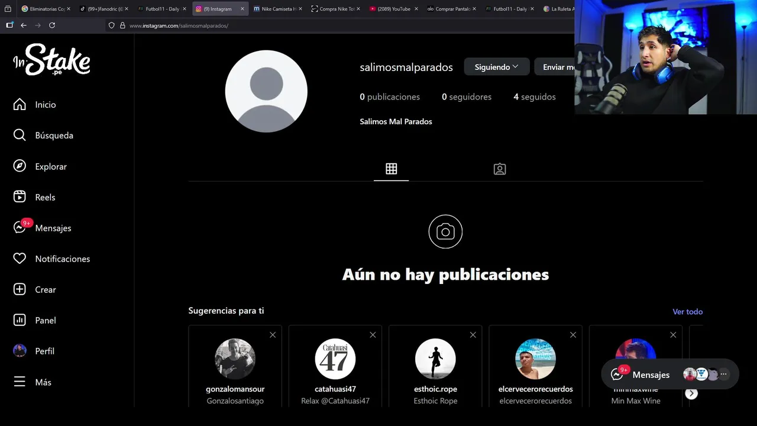This screenshot has height=426, width=757.
Task: Click the three-dot icon in the floating Mensajes pill
Action: tap(723, 374)
